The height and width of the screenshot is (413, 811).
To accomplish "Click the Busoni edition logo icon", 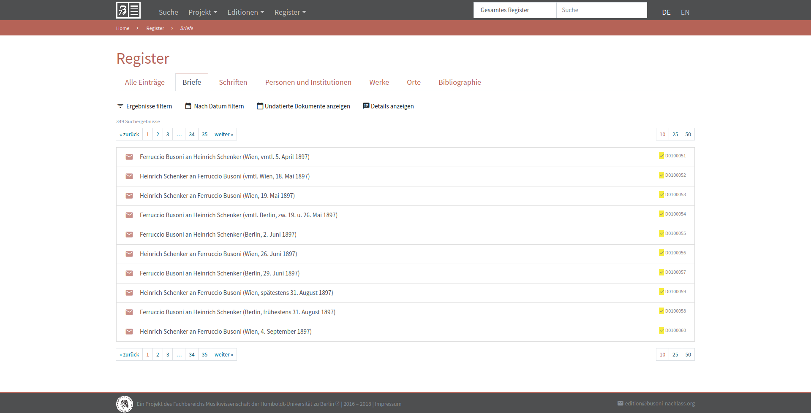I will 128,10.
